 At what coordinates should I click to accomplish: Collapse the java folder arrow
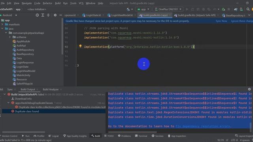coord(2,29)
